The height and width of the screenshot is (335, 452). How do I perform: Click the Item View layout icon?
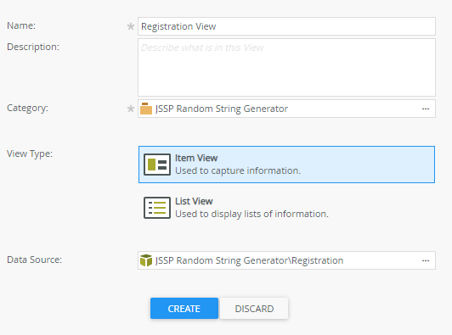click(x=157, y=165)
